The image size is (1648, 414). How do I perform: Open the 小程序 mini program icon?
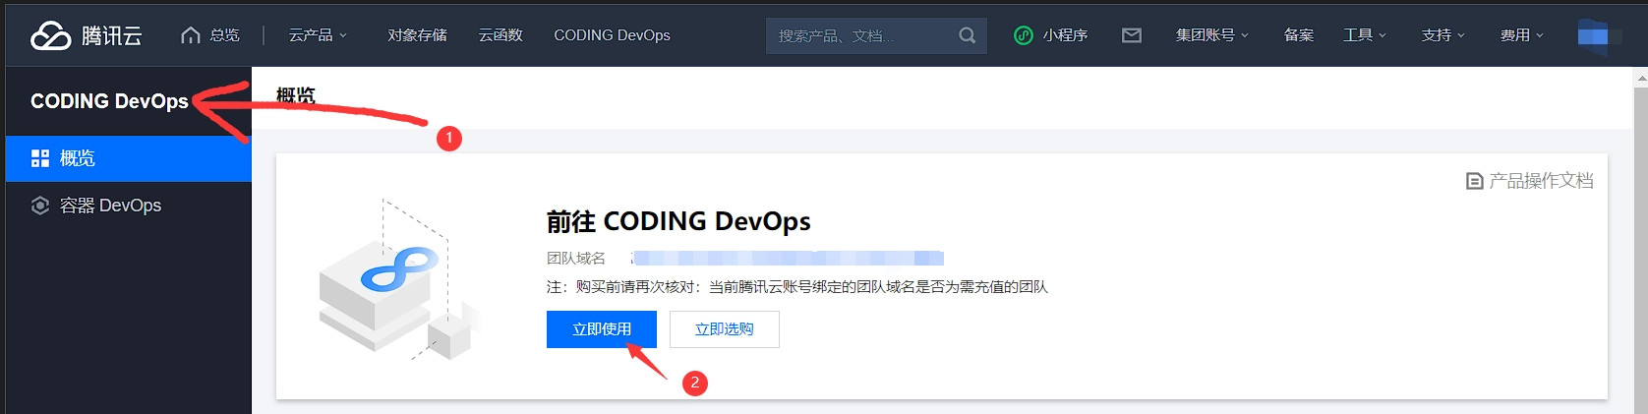(x=1024, y=35)
